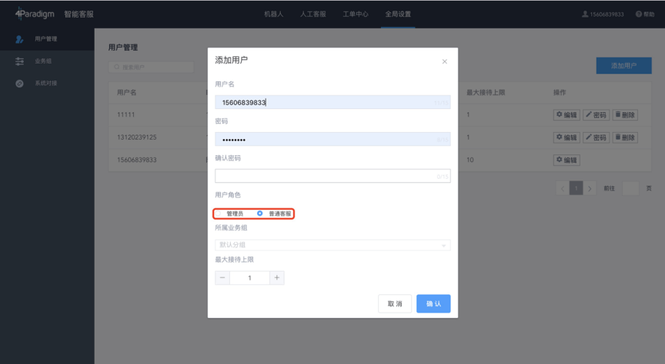Decrease 最大接待上限 with minus button
Image resolution: width=665 pixels, height=364 pixels.
point(222,278)
